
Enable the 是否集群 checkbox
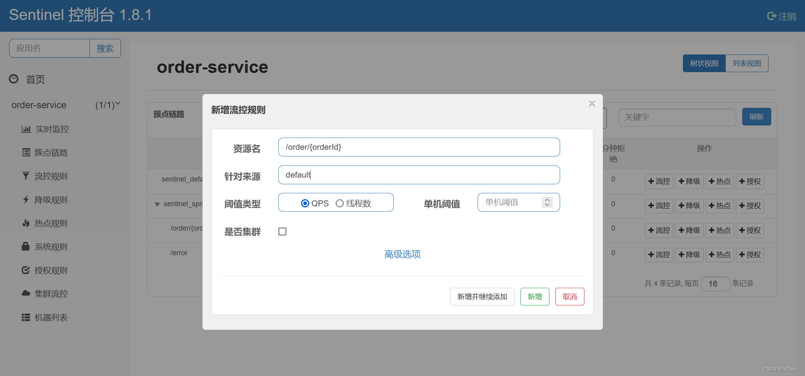tap(282, 231)
